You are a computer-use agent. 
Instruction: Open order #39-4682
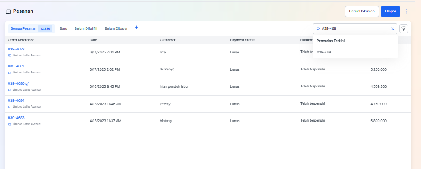[16, 49]
